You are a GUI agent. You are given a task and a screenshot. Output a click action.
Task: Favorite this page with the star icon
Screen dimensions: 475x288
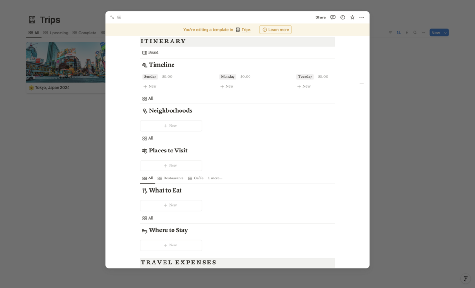(352, 17)
